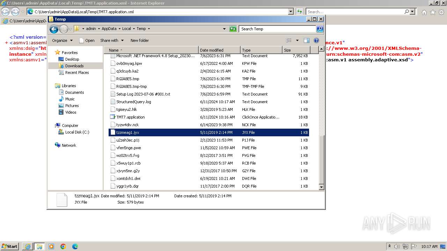447x251 pixels.
Task: Select Network in navigation pane
Action: (x=69, y=145)
